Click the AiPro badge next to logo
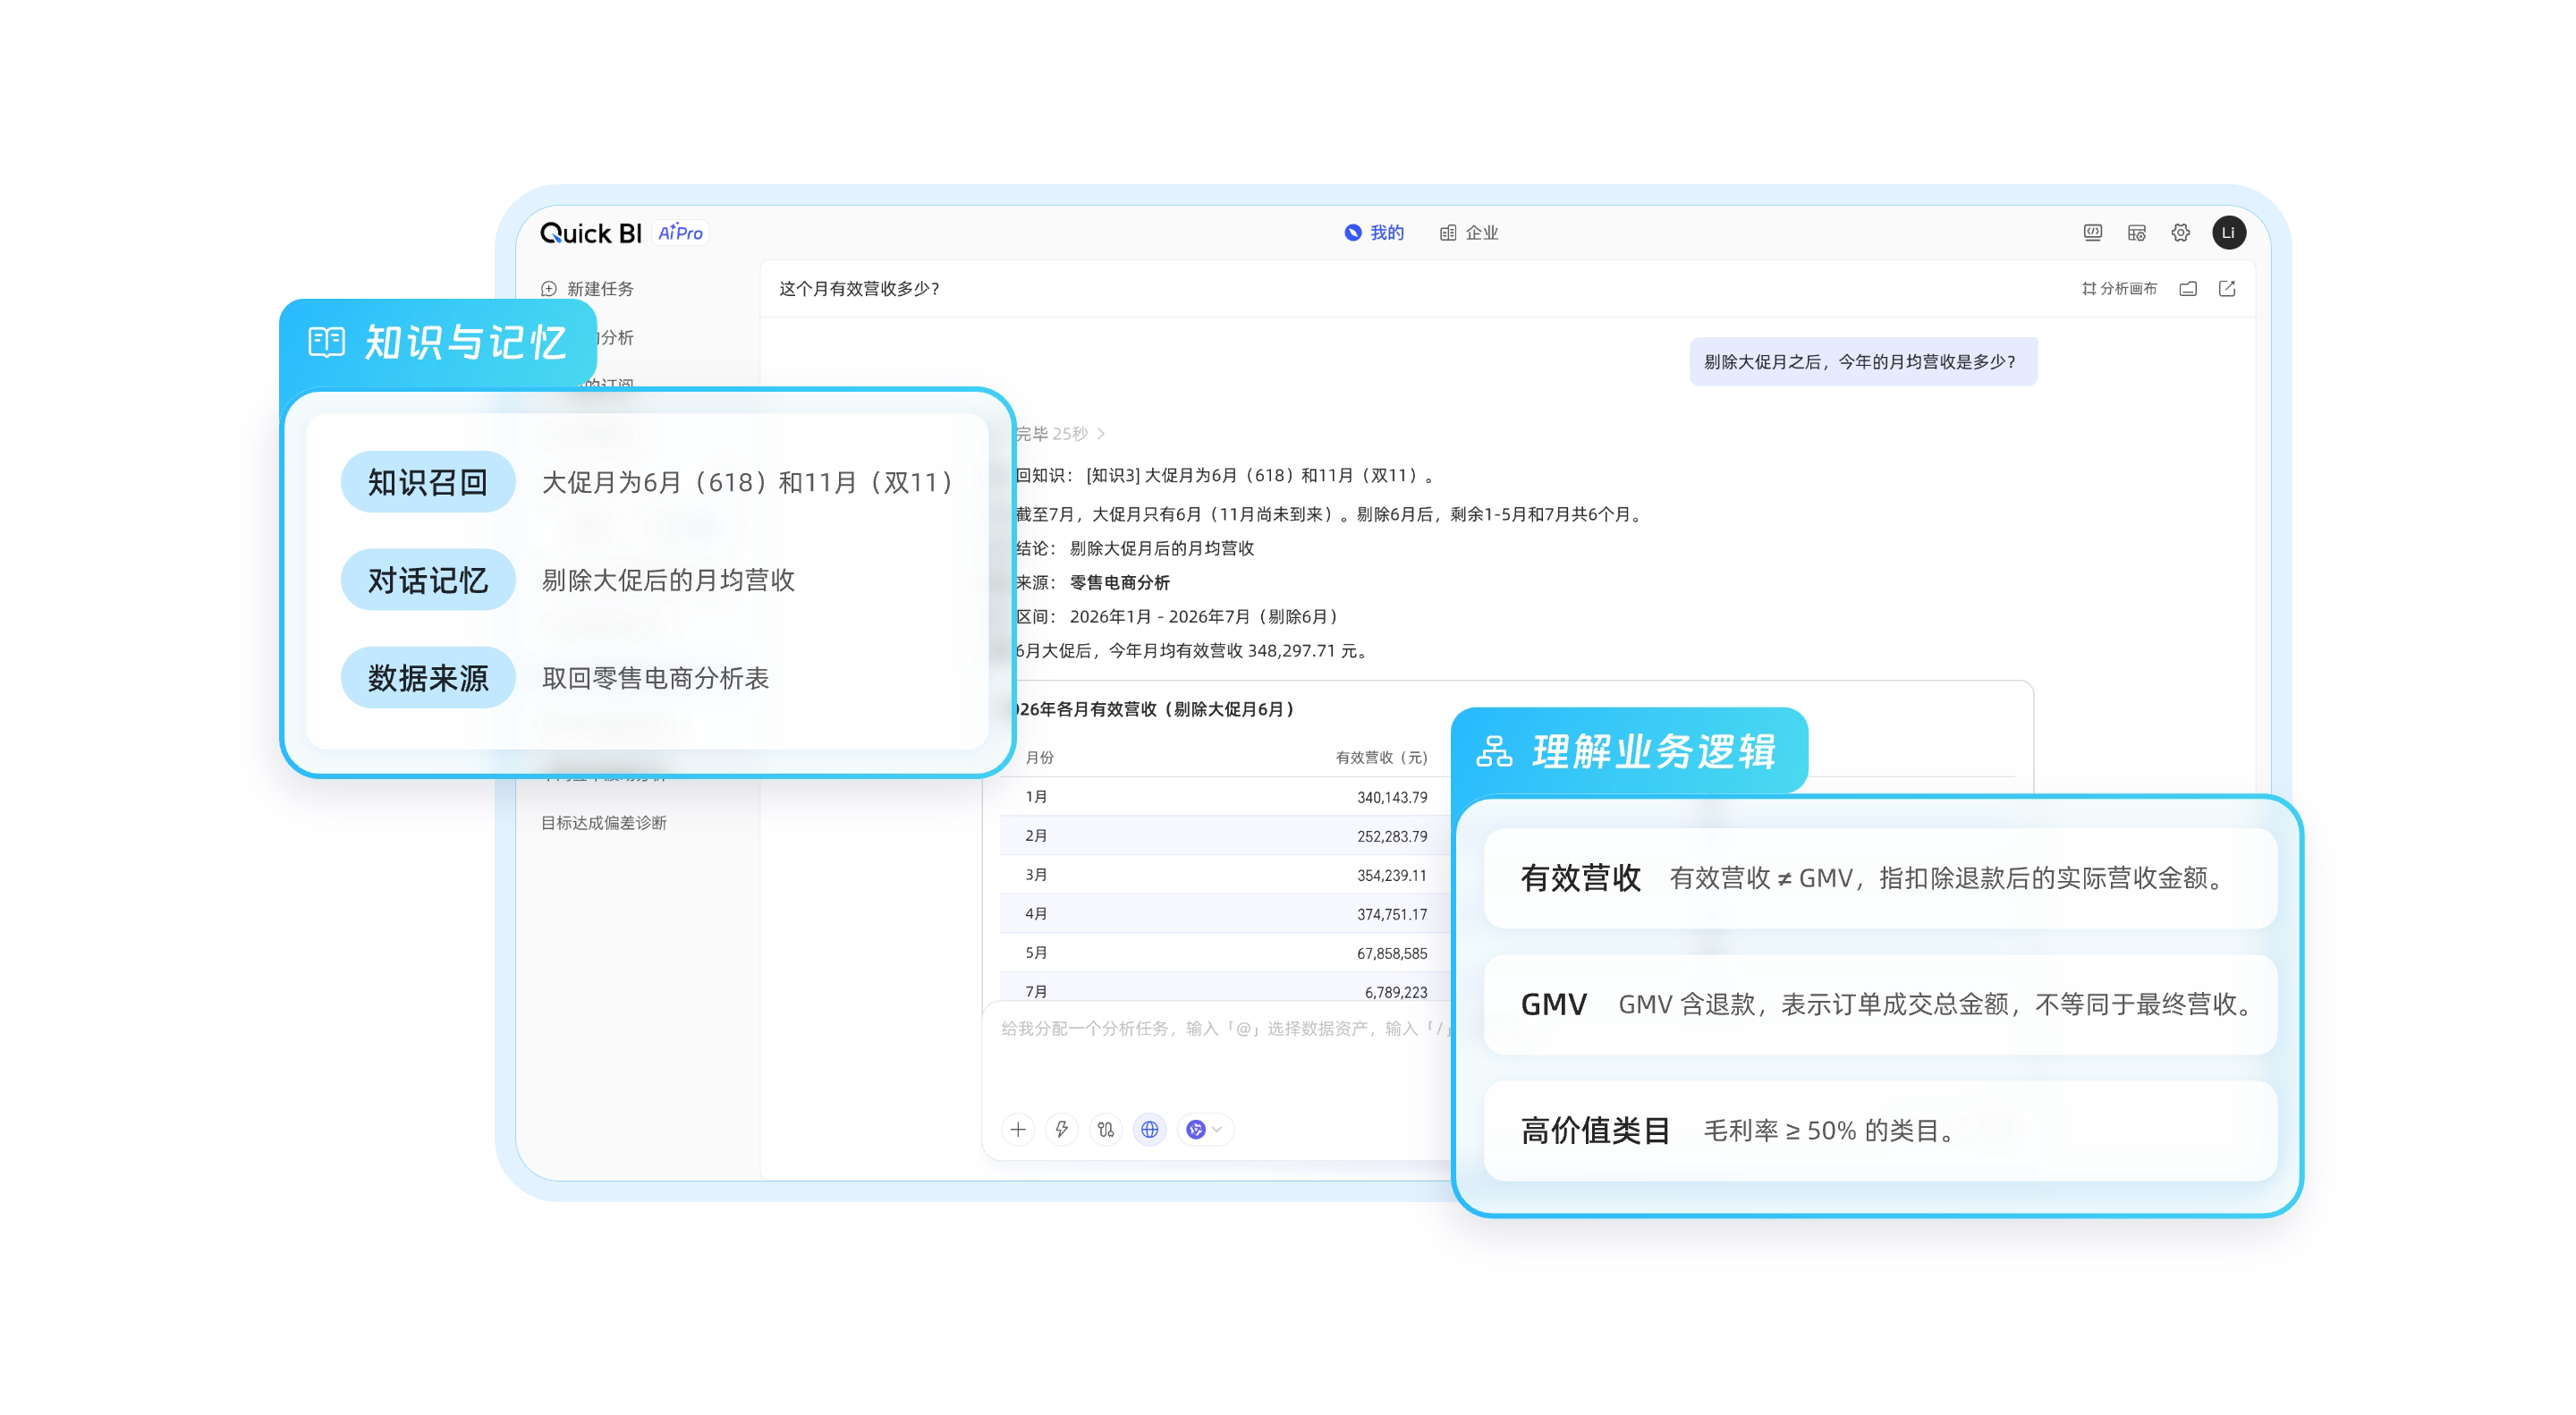Viewport: 2576px width, 1415px height. (x=680, y=233)
